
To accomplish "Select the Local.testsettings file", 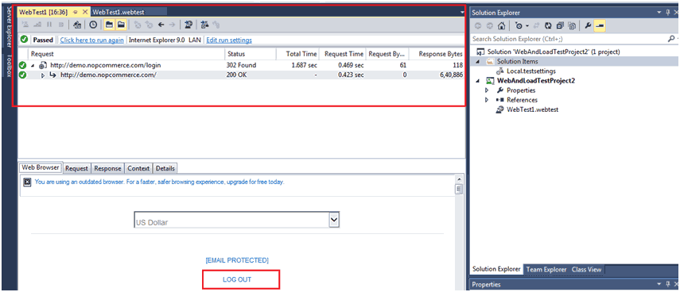I will [530, 71].
